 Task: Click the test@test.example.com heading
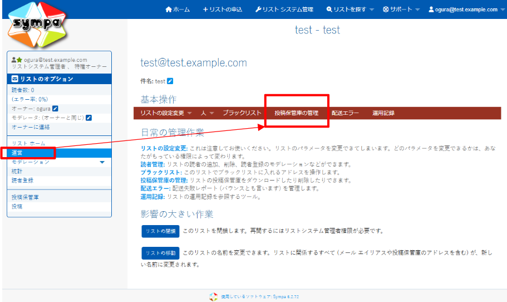pos(193,62)
